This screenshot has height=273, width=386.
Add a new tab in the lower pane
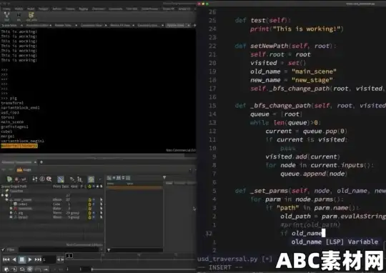(x=41, y=162)
